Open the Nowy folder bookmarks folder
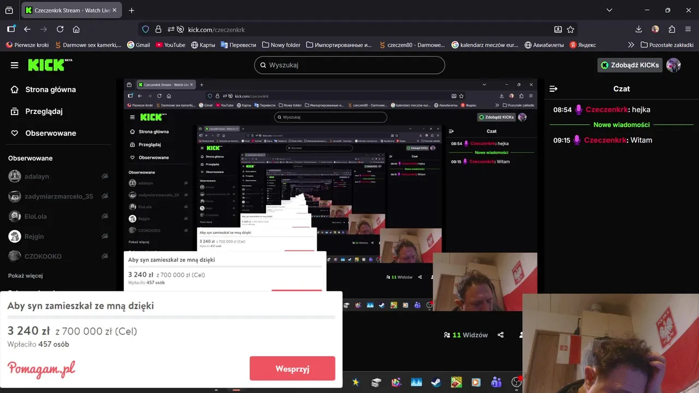This screenshot has height=393, width=699. 281,45
